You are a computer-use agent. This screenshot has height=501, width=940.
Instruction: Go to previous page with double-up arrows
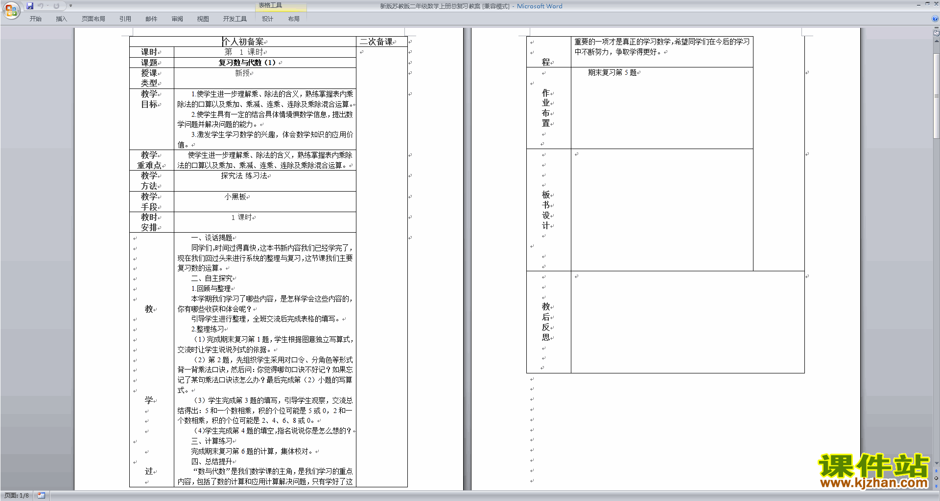[936, 471]
